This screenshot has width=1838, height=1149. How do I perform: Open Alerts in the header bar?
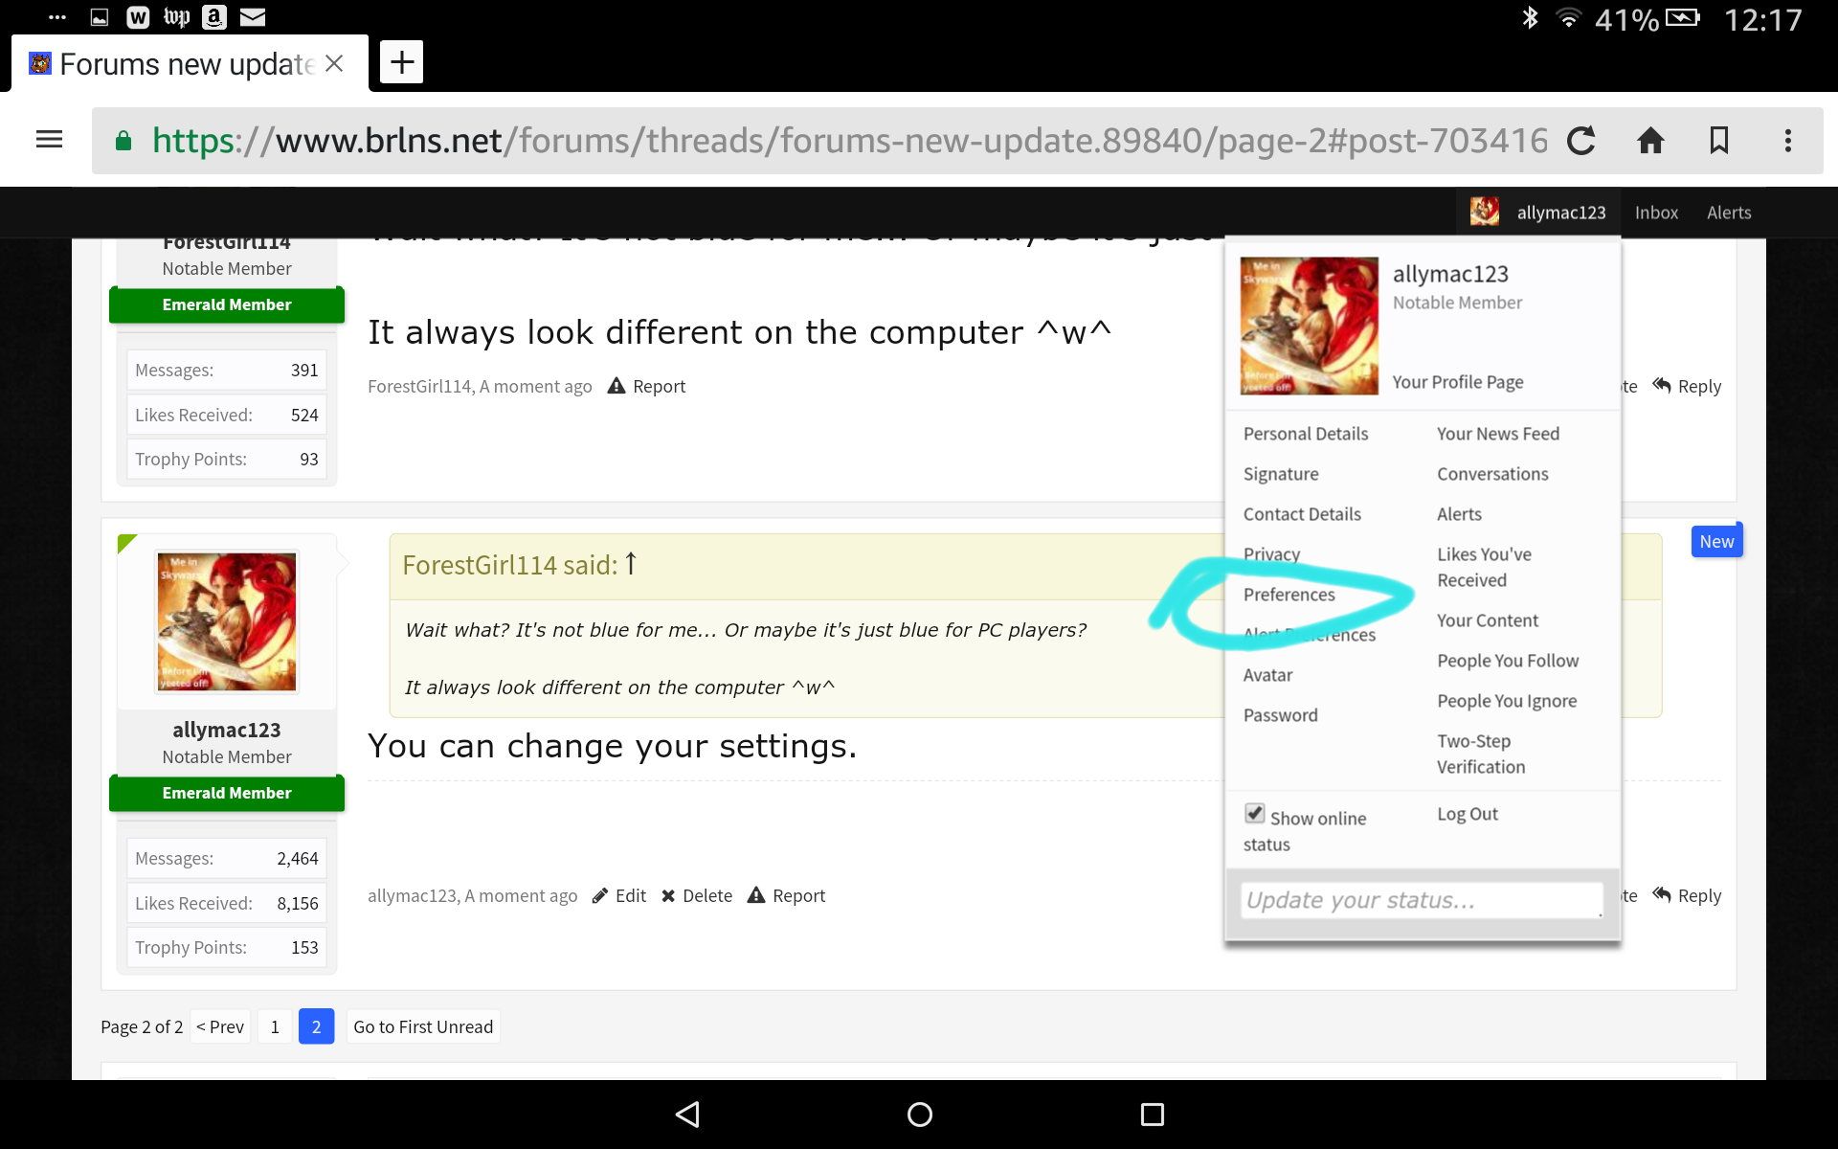(x=1729, y=213)
